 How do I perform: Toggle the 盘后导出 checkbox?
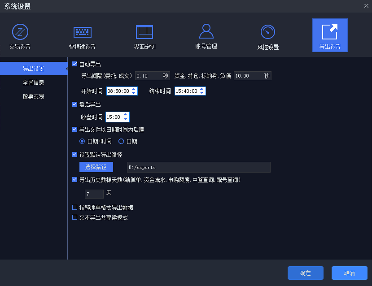(75, 104)
